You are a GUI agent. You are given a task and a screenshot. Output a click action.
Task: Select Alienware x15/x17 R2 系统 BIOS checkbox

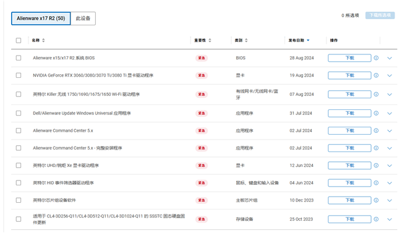coord(19,58)
